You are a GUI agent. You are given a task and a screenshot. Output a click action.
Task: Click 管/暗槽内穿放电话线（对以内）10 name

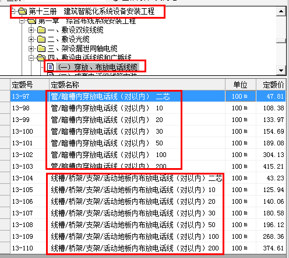click(107, 108)
